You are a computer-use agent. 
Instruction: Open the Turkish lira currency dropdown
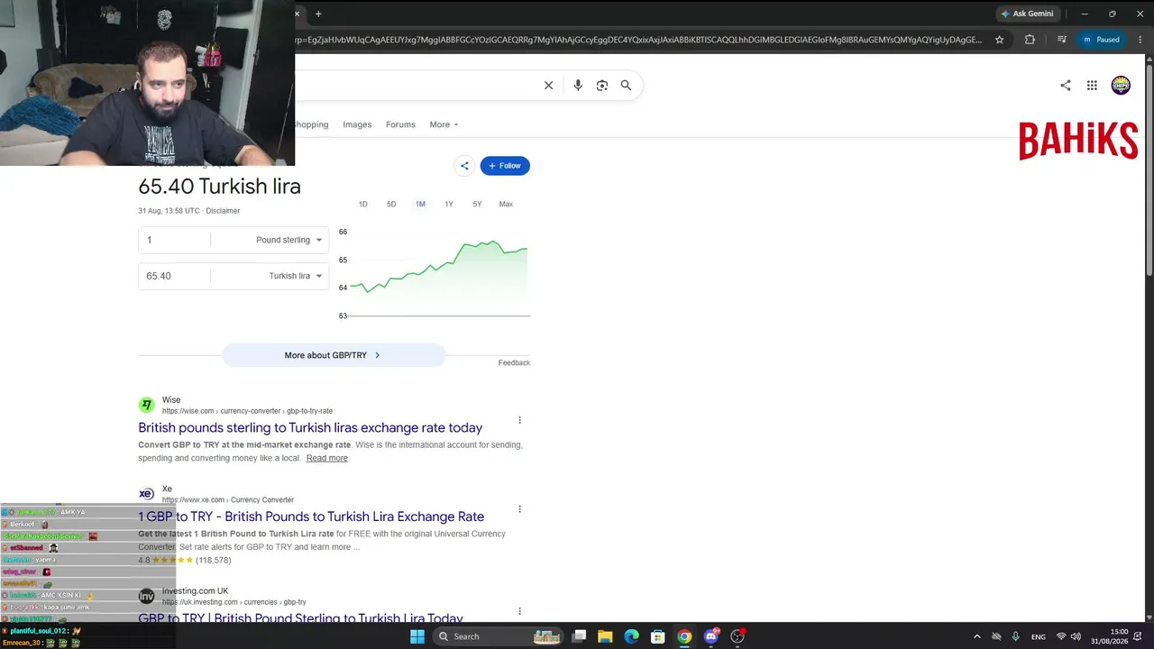coord(295,276)
